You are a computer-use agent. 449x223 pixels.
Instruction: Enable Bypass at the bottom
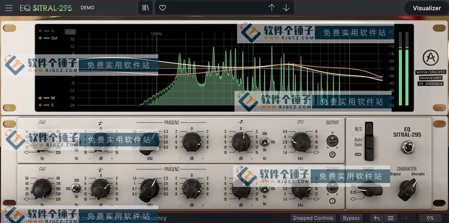pyautogui.click(x=351, y=218)
